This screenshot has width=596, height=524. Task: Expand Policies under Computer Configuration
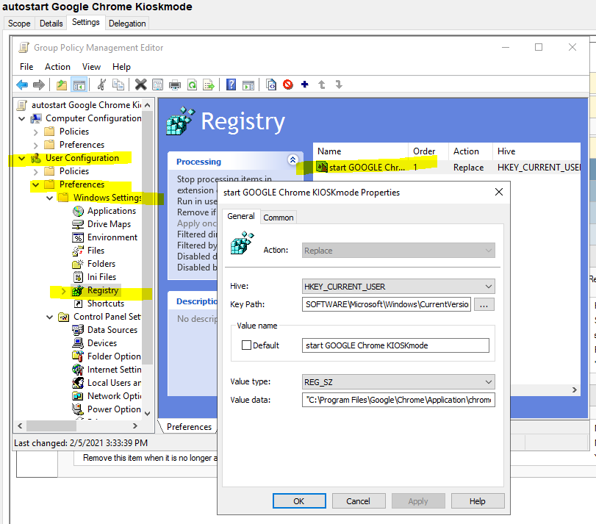click(x=36, y=132)
